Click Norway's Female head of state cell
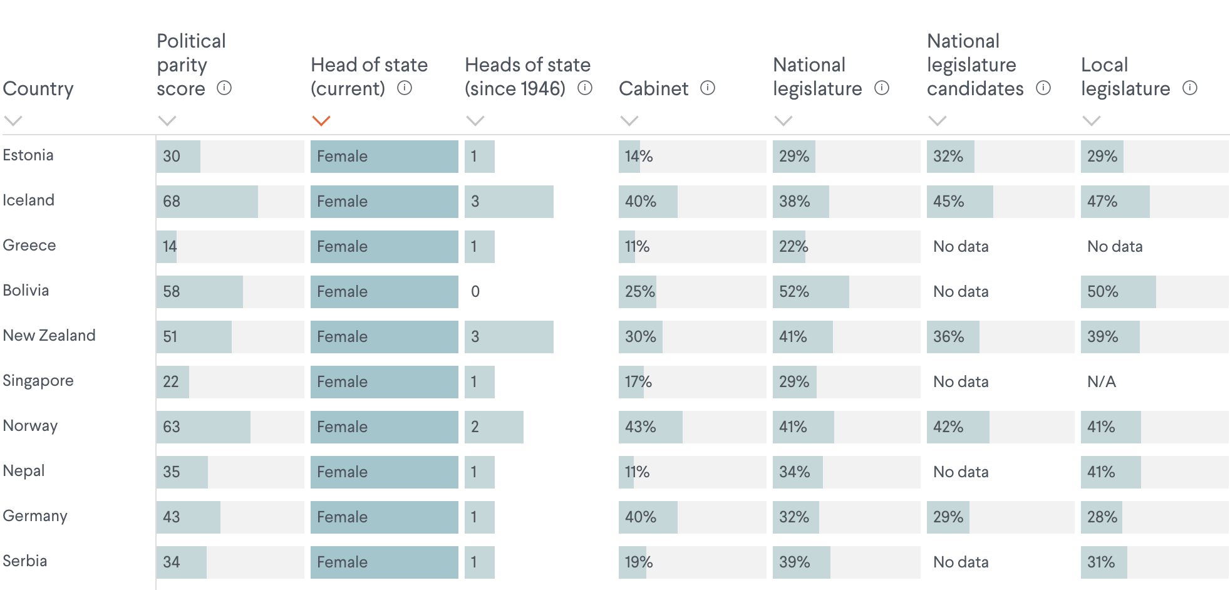This screenshot has height=590, width=1230. tap(384, 427)
